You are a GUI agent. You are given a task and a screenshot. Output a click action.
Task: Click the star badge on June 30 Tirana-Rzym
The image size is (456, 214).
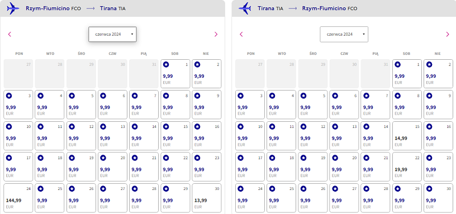(429, 189)
